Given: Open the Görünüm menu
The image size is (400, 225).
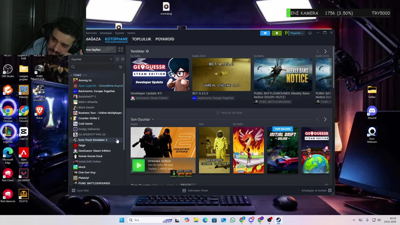Looking at the screenshot, I should click(x=91, y=33).
